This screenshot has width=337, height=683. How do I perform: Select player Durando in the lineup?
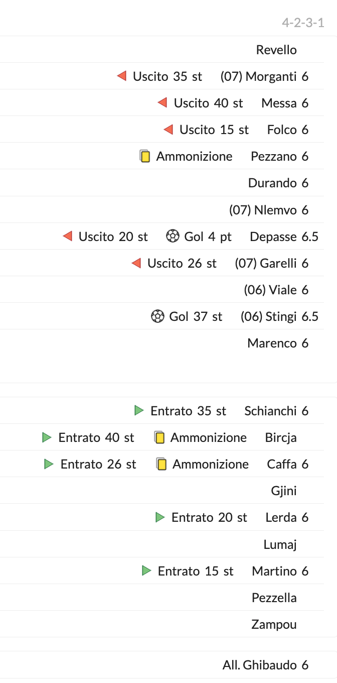[x=272, y=183]
